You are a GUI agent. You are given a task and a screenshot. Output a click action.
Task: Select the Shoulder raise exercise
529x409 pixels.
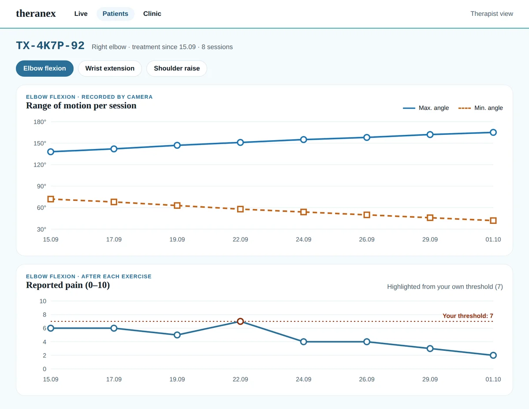pyautogui.click(x=177, y=68)
